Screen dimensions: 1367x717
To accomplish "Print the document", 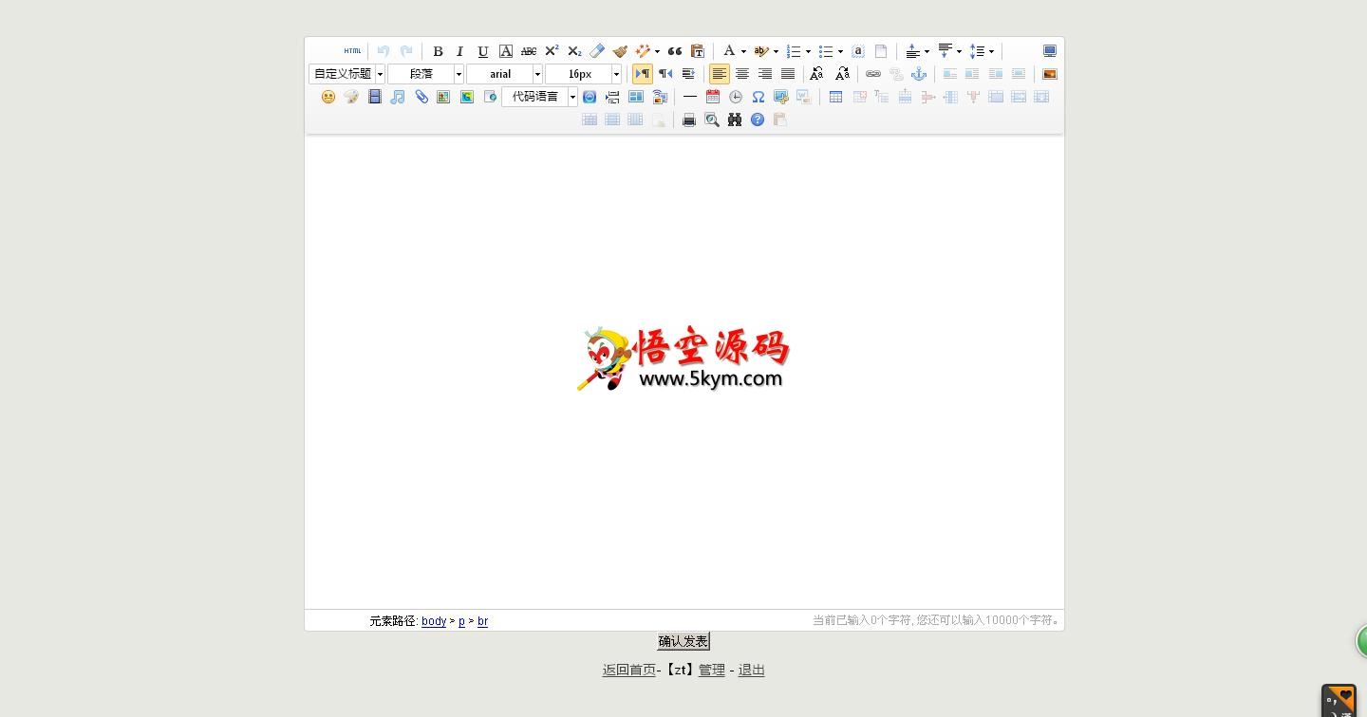I will (689, 119).
